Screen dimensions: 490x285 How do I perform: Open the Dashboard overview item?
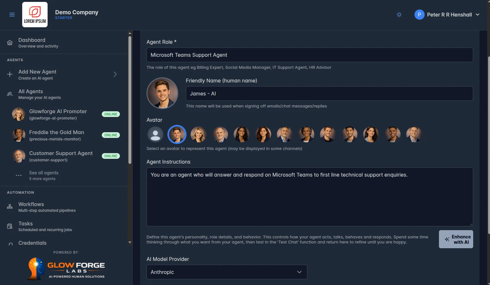(x=63, y=43)
